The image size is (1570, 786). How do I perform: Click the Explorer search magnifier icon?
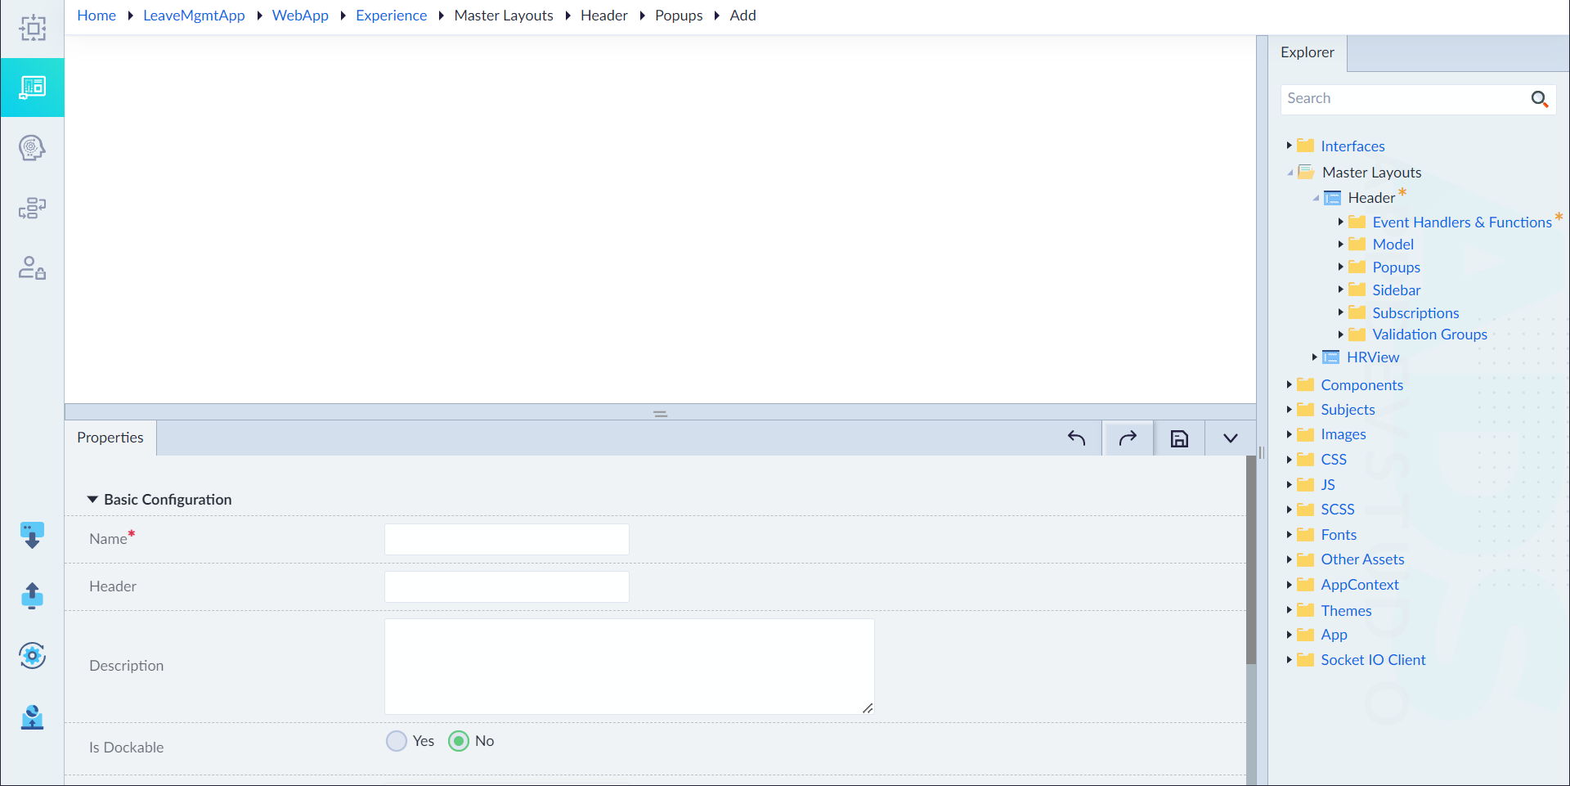pyautogui.click(x=1539, y=99)
